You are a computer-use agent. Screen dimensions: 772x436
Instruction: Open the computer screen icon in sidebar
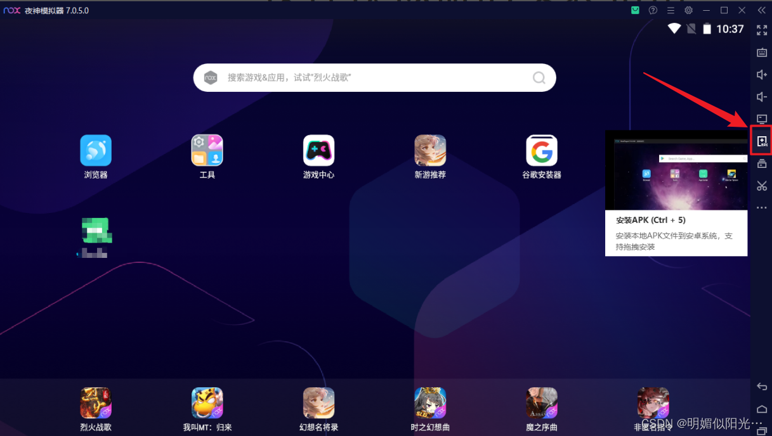click(762, 119)
